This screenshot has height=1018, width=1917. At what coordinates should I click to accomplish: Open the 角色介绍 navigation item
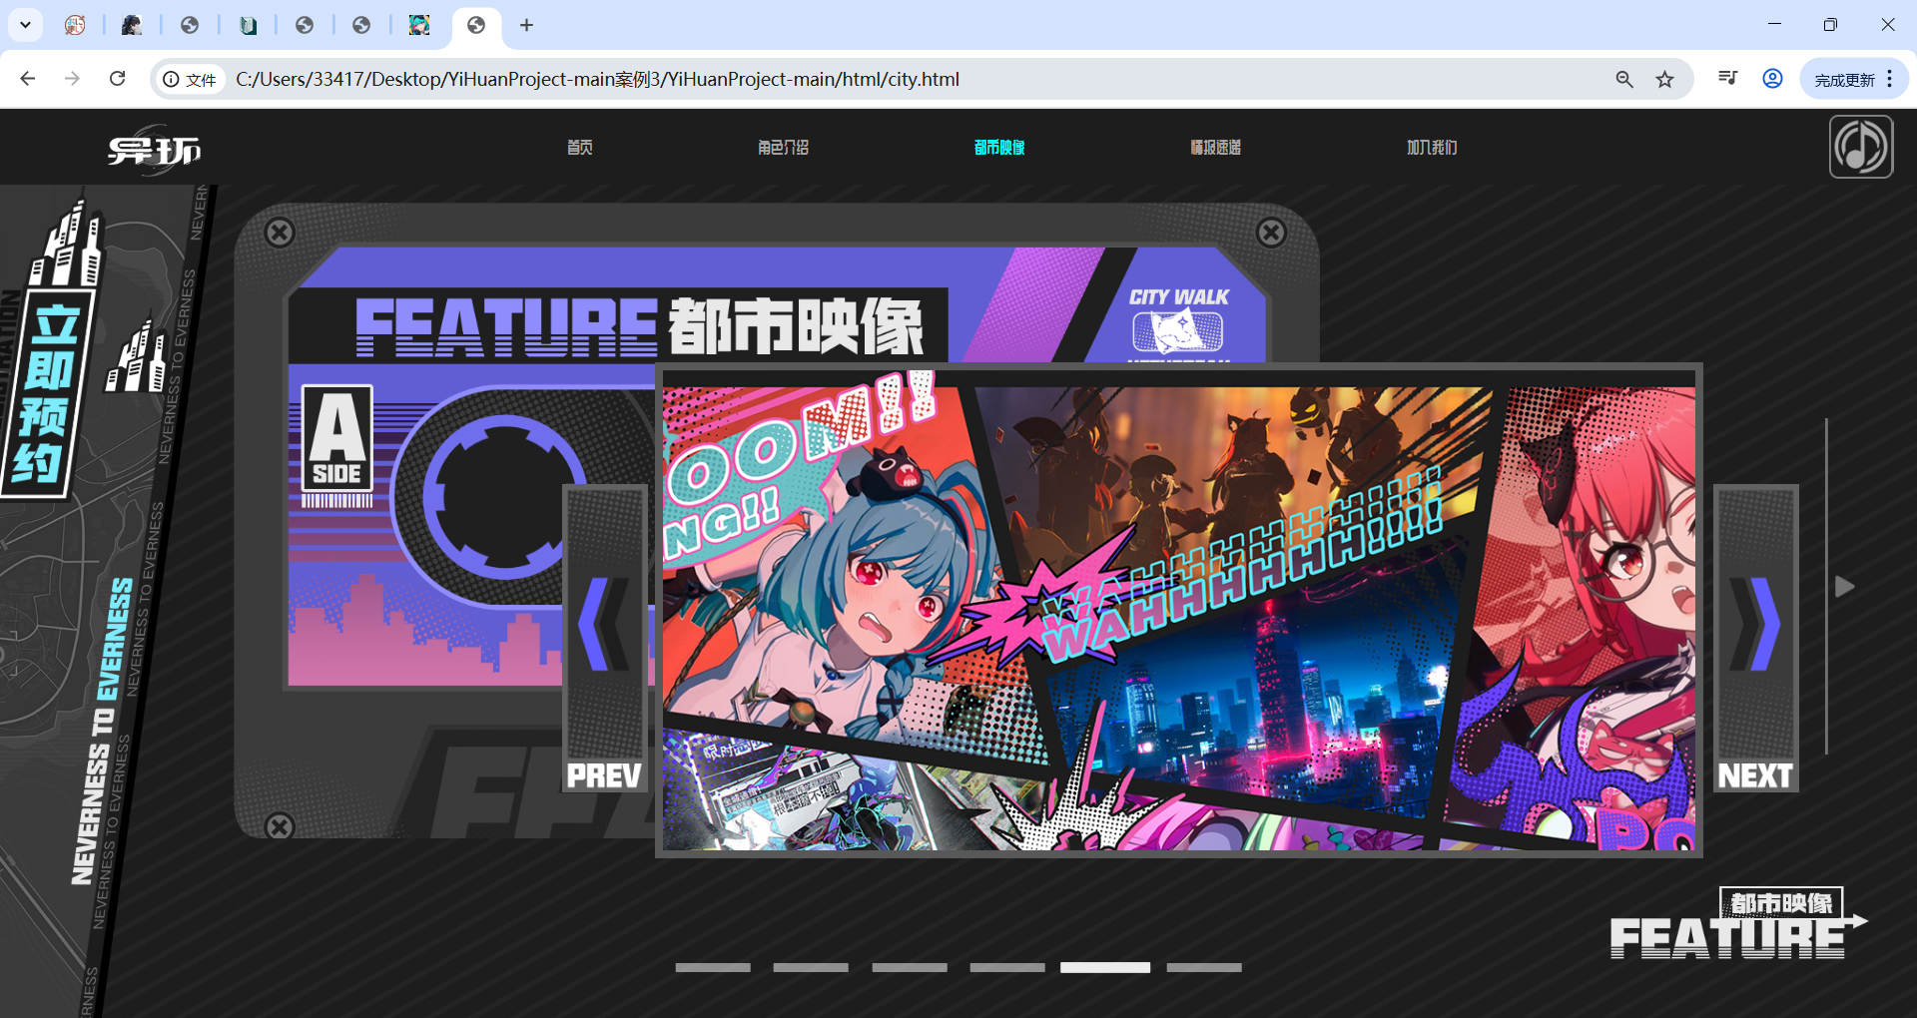(x=783, y=147)
